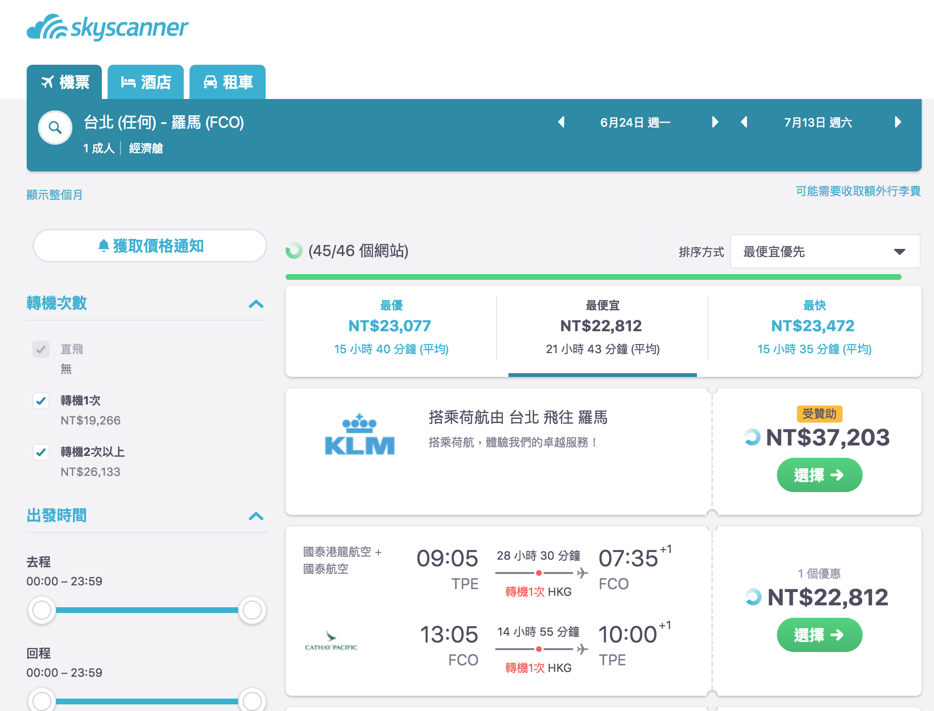Open the search magnifier button

[x=55, y=128]
